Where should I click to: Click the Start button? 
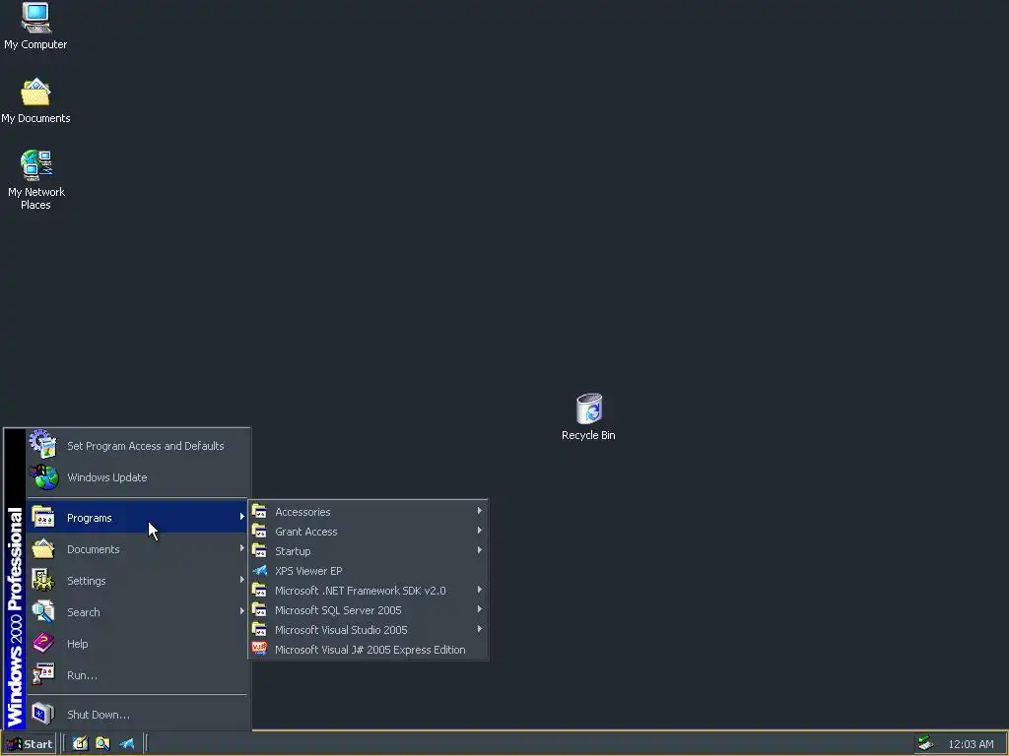[30, 744]
